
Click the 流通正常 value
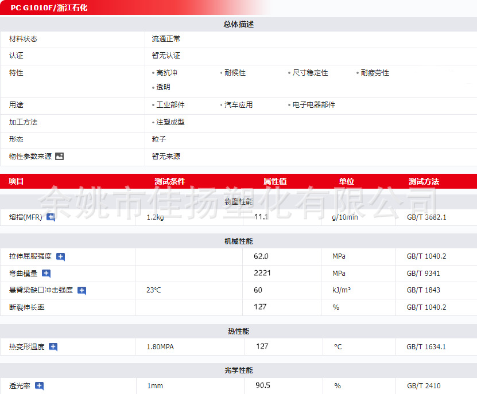(166, 39)
